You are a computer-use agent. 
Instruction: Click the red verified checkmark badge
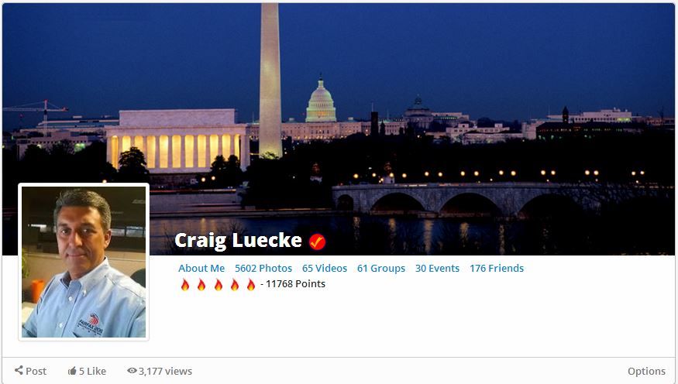point(317,242)
